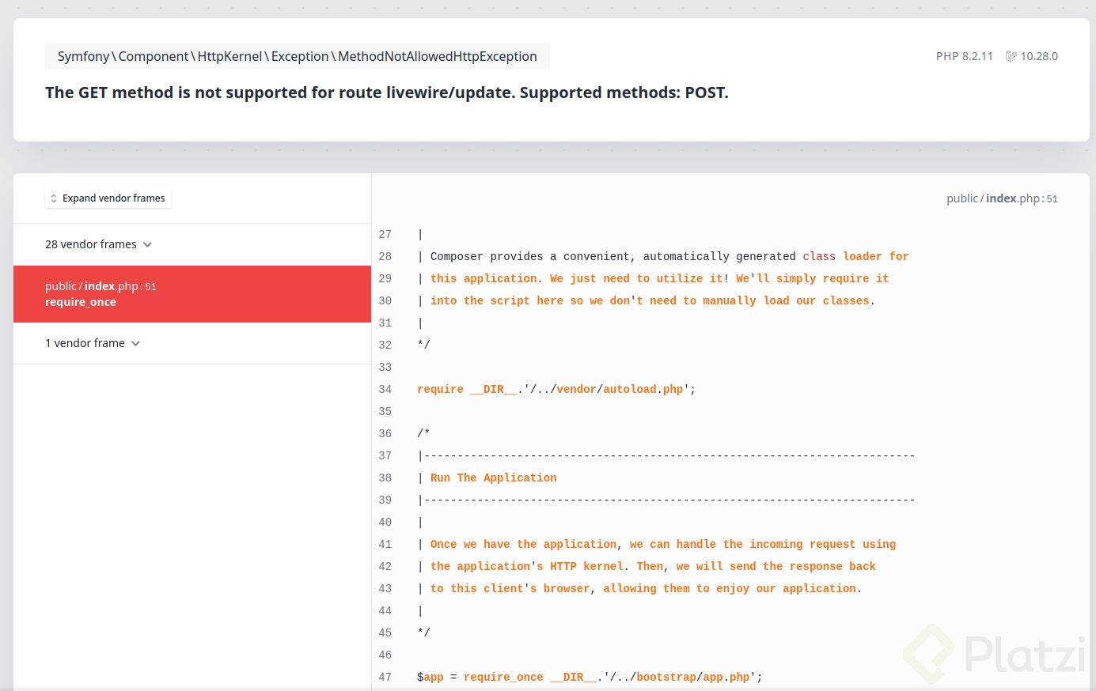Click the chevron next to 1 vendor frame

click(135, 343)
